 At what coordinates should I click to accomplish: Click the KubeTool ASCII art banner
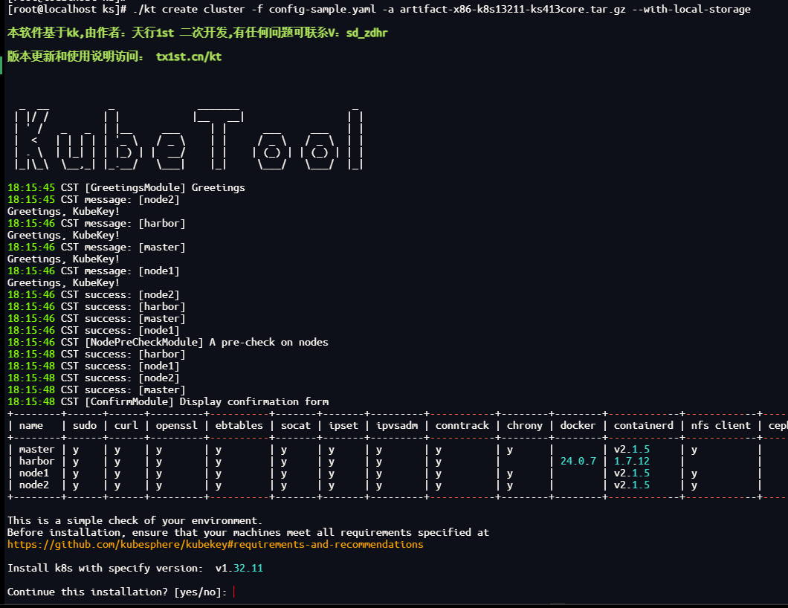(189, 139)
